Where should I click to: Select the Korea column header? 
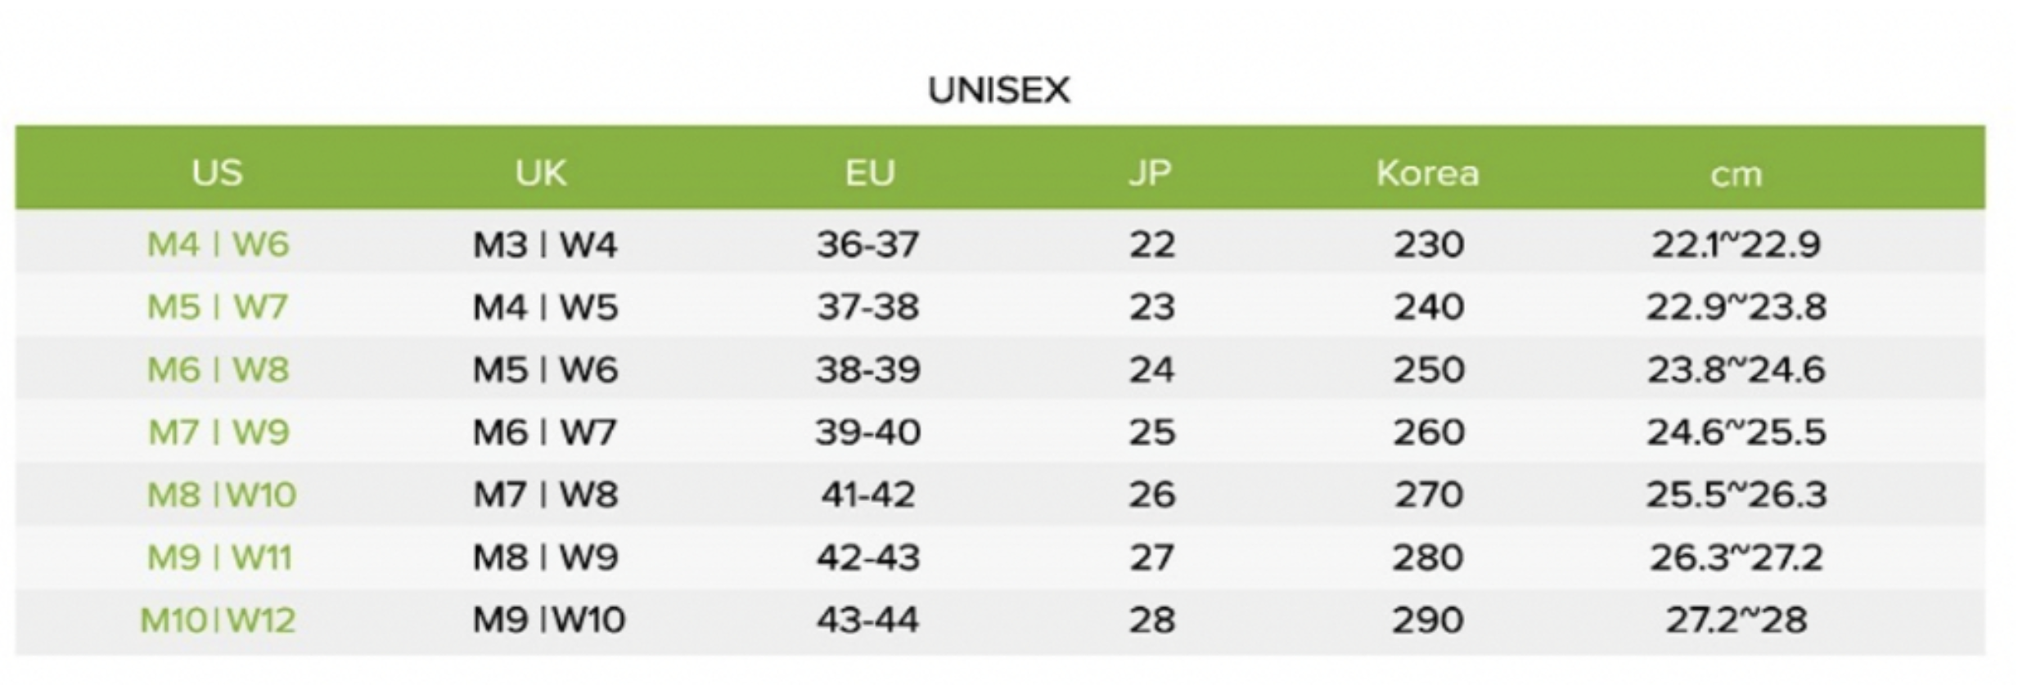tap(1428, 173)
